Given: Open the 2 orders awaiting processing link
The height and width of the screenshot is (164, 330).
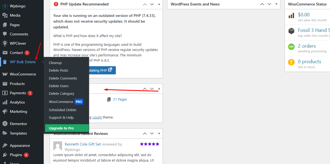Looking at the screenshot, I should tap(307, 46).
